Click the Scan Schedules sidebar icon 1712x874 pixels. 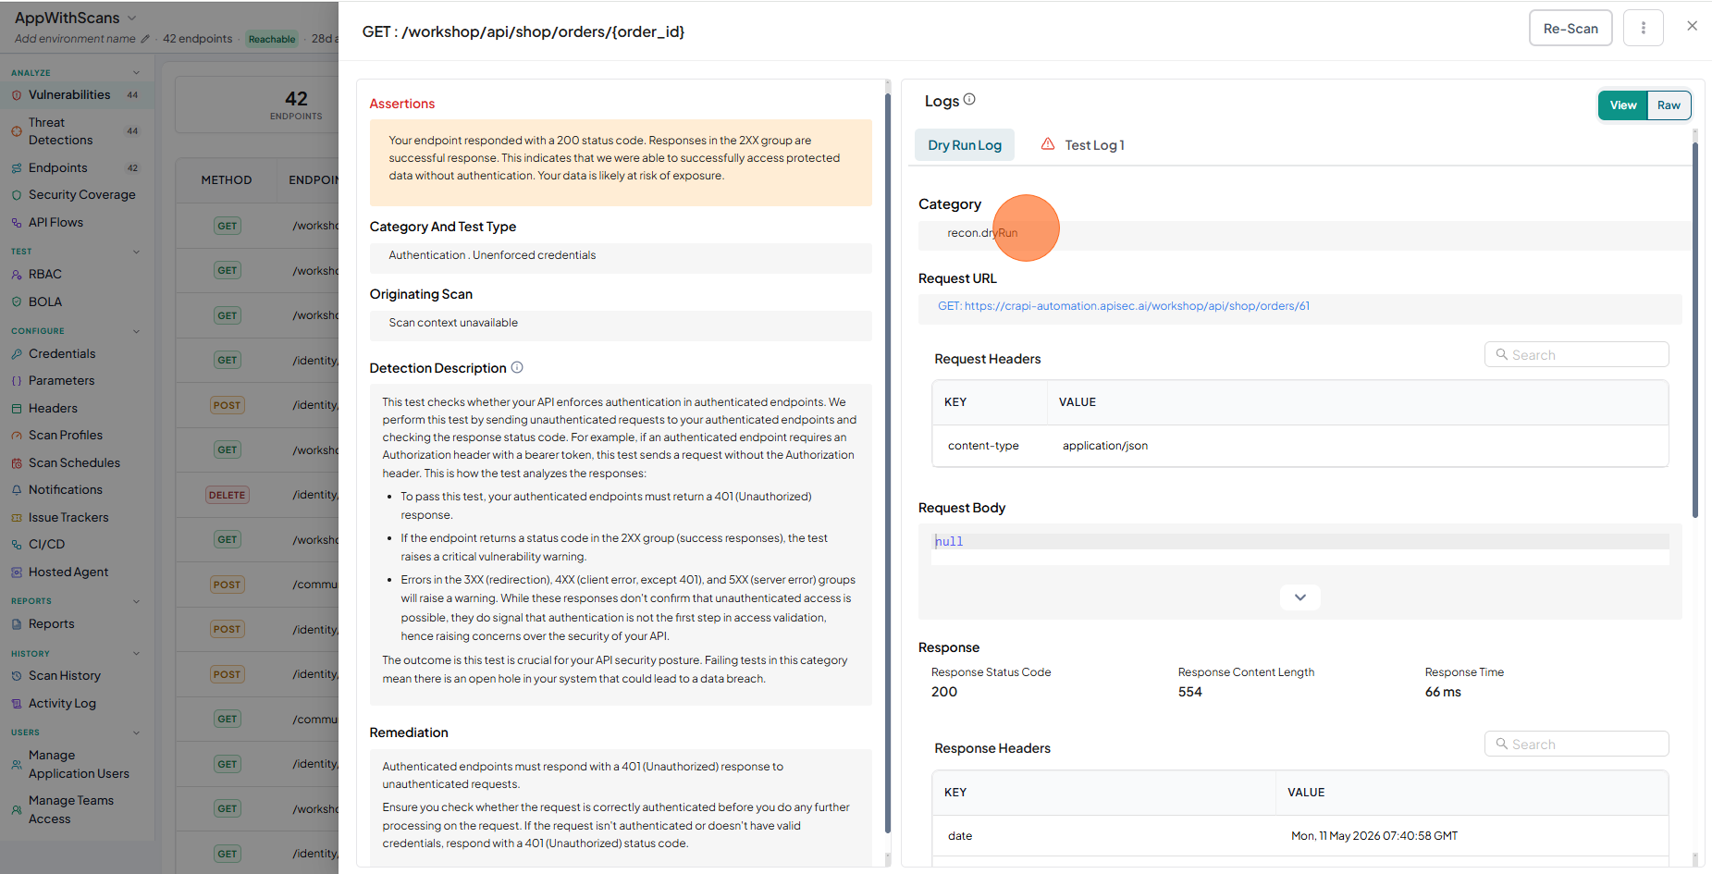tap(17, 463)
